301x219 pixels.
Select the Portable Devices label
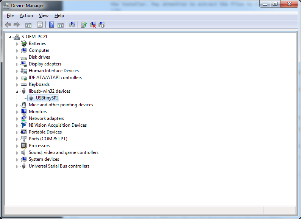pos(45,132)
